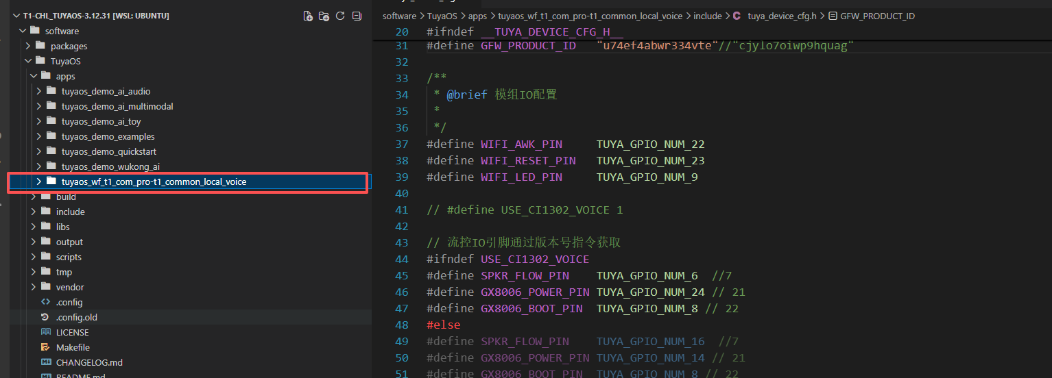Collapse the TuyaOS folder chevron
This screenshot has width=1052, height=378.
tap(28, 61)
